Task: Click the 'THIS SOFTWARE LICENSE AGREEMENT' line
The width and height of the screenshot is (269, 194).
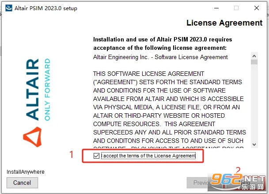Action: click(148, 74)
